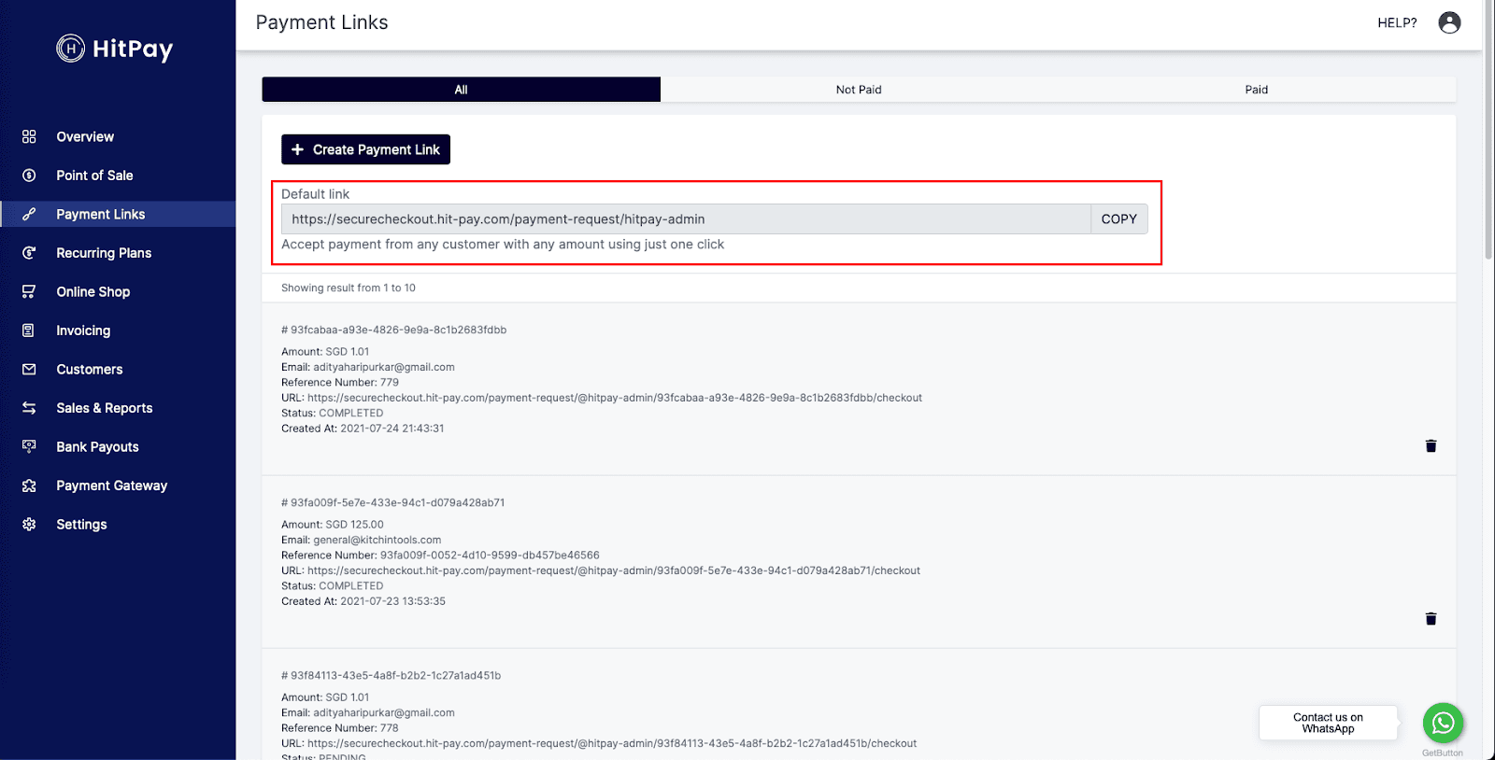Open checkout URL for link 93f84113
This screenshot has width=1495, height=760.
click(612, 743)
